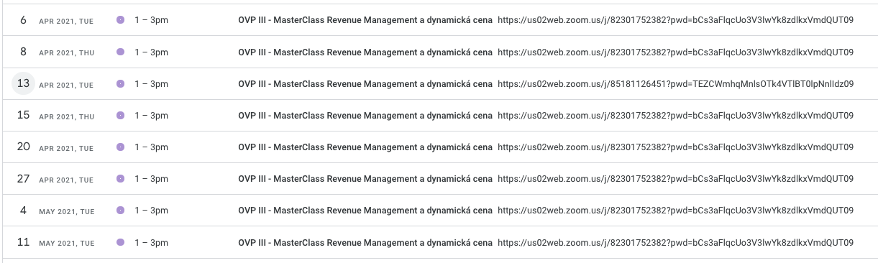Click the purple dot for April 6 event
This screenshot has width=878, height=263.
tap(120, 20)
